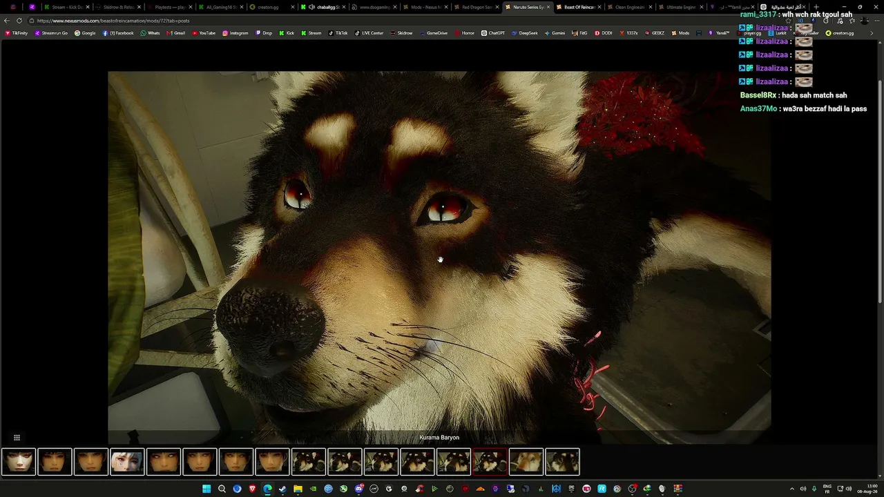Image resolution: width=884 pixels, height=497 pixels.
Task: Open Microsoft Edge from the taskbar
Action: point(267,489)
